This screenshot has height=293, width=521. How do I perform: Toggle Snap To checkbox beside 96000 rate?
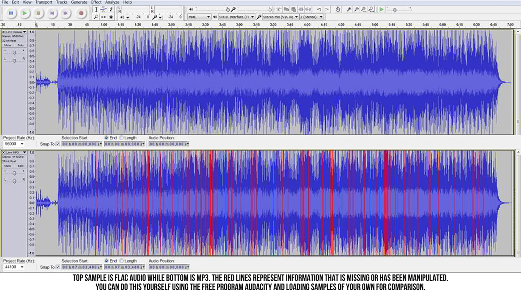[x=58, y=144]
